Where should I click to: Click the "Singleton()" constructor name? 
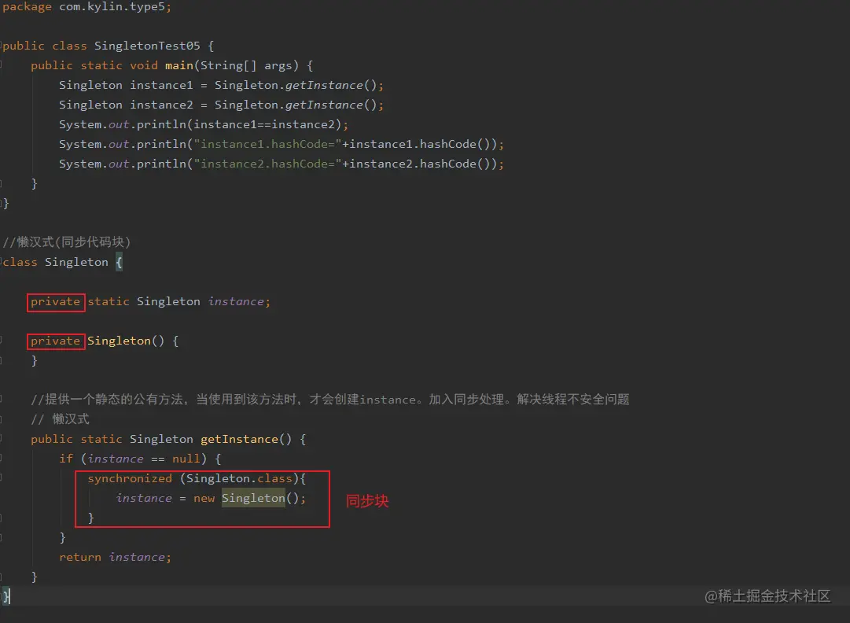click(126, 341)
